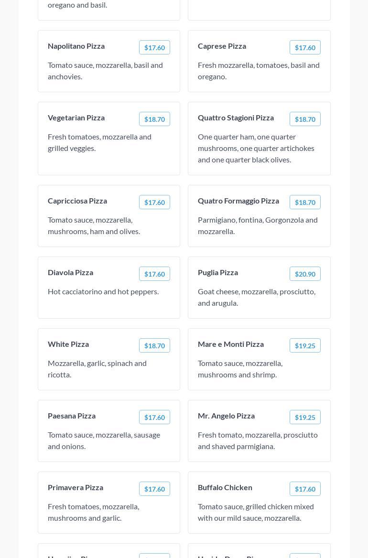The image size is (368, 558).
Task: Open the Puglia Pizza item name
Action: pos(218,272)
